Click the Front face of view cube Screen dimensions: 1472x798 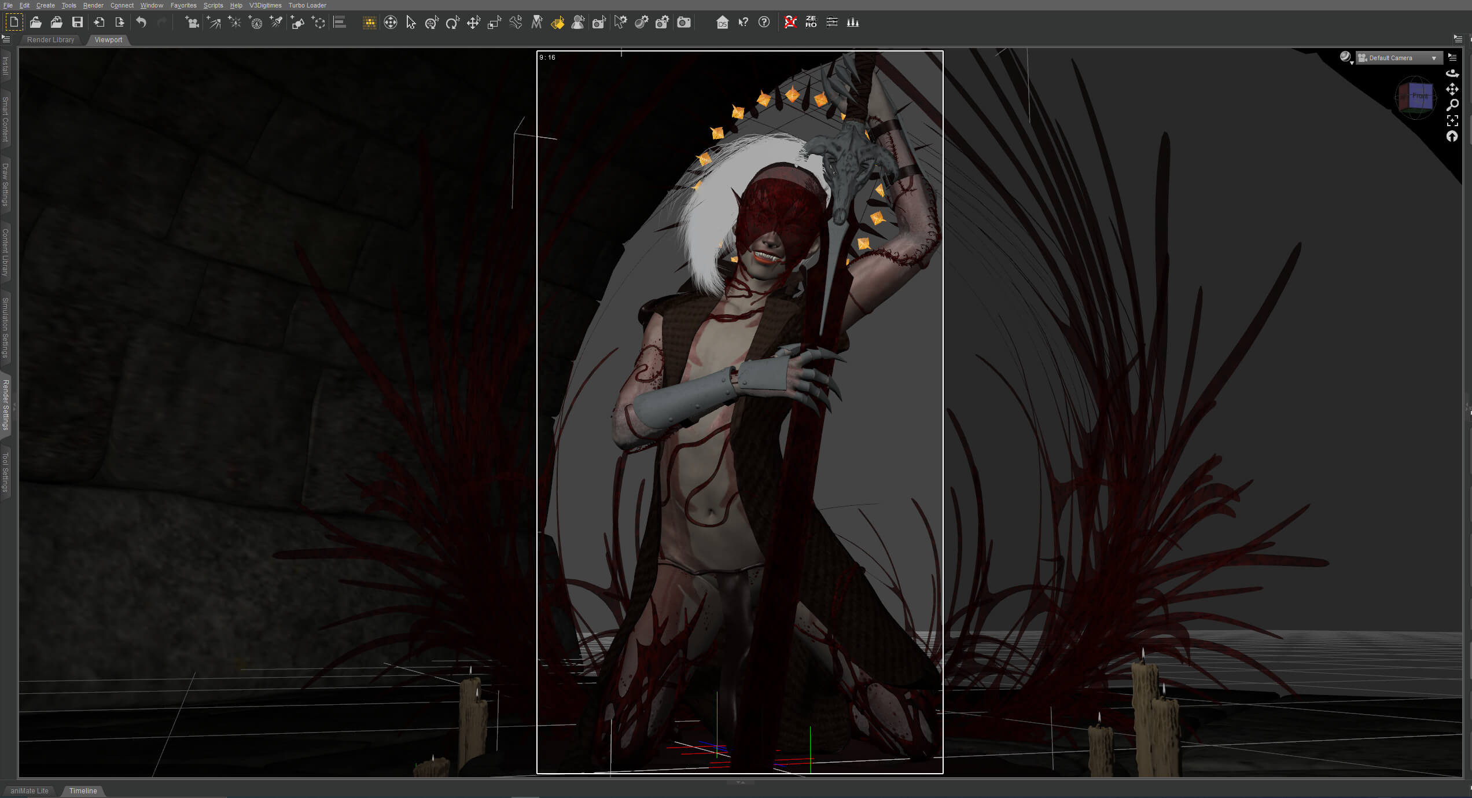pyautogui.click(x=1419, y=96)
